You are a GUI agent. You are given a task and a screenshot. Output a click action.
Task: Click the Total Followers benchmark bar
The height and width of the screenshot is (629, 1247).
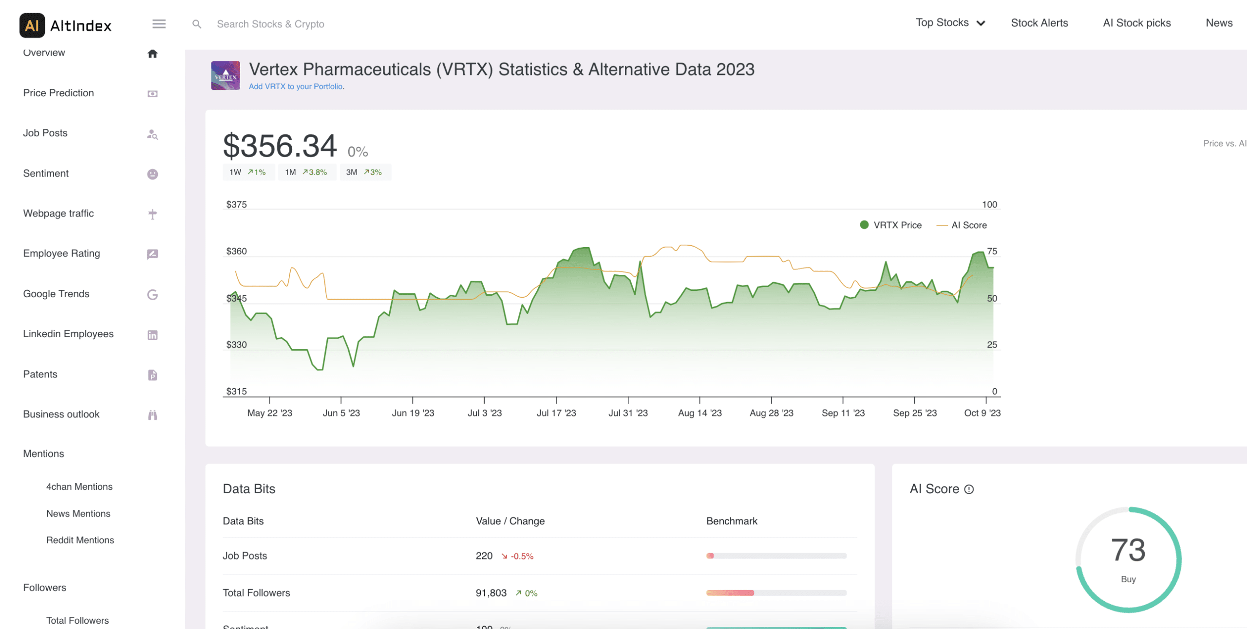[x=776, y=593]
